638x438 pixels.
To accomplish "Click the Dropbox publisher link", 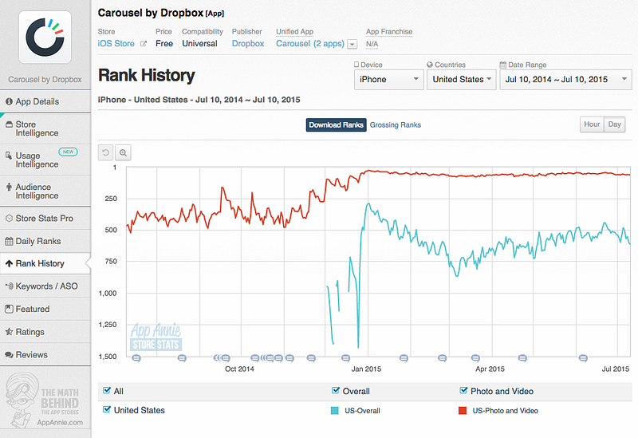I will (x=248, y=44).
